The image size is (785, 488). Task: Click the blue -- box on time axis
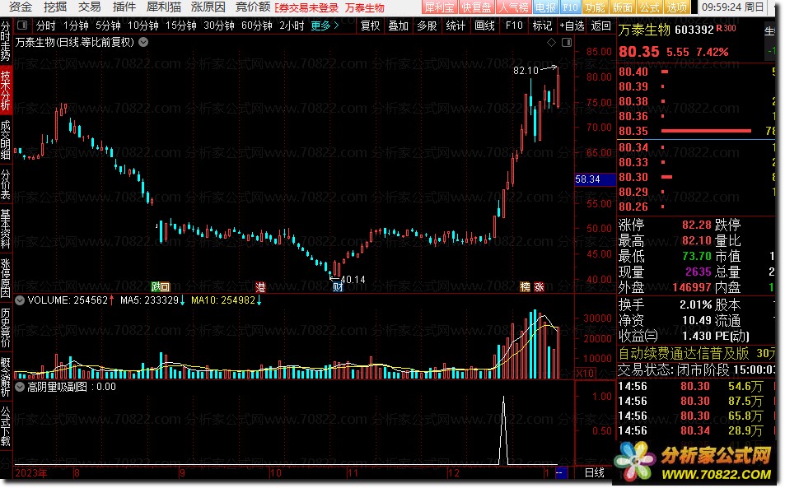click(561, 472)
